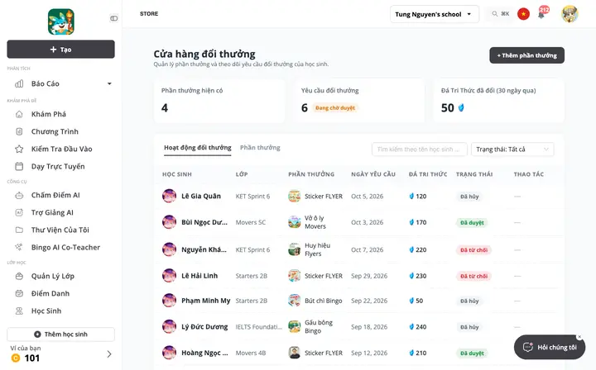596x370 pixels.
Task: Open Điểm Danh attendance icon
Action: tap(19, 293)
